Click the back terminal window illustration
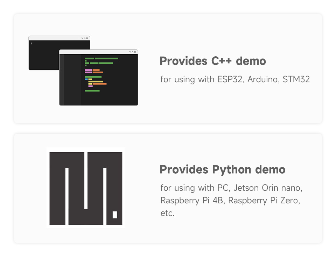This screenshot has width=336, height=266. click(x=44, y=56)
